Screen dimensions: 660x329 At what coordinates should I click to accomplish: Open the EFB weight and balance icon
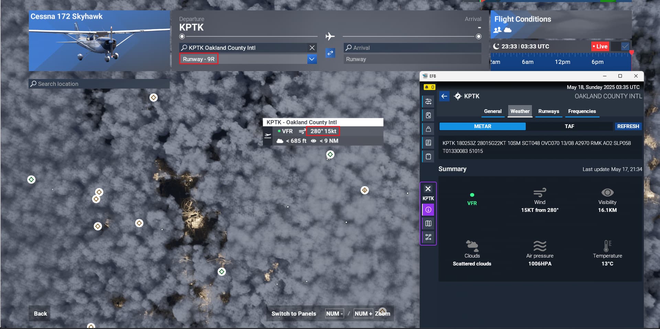[428, 129]
